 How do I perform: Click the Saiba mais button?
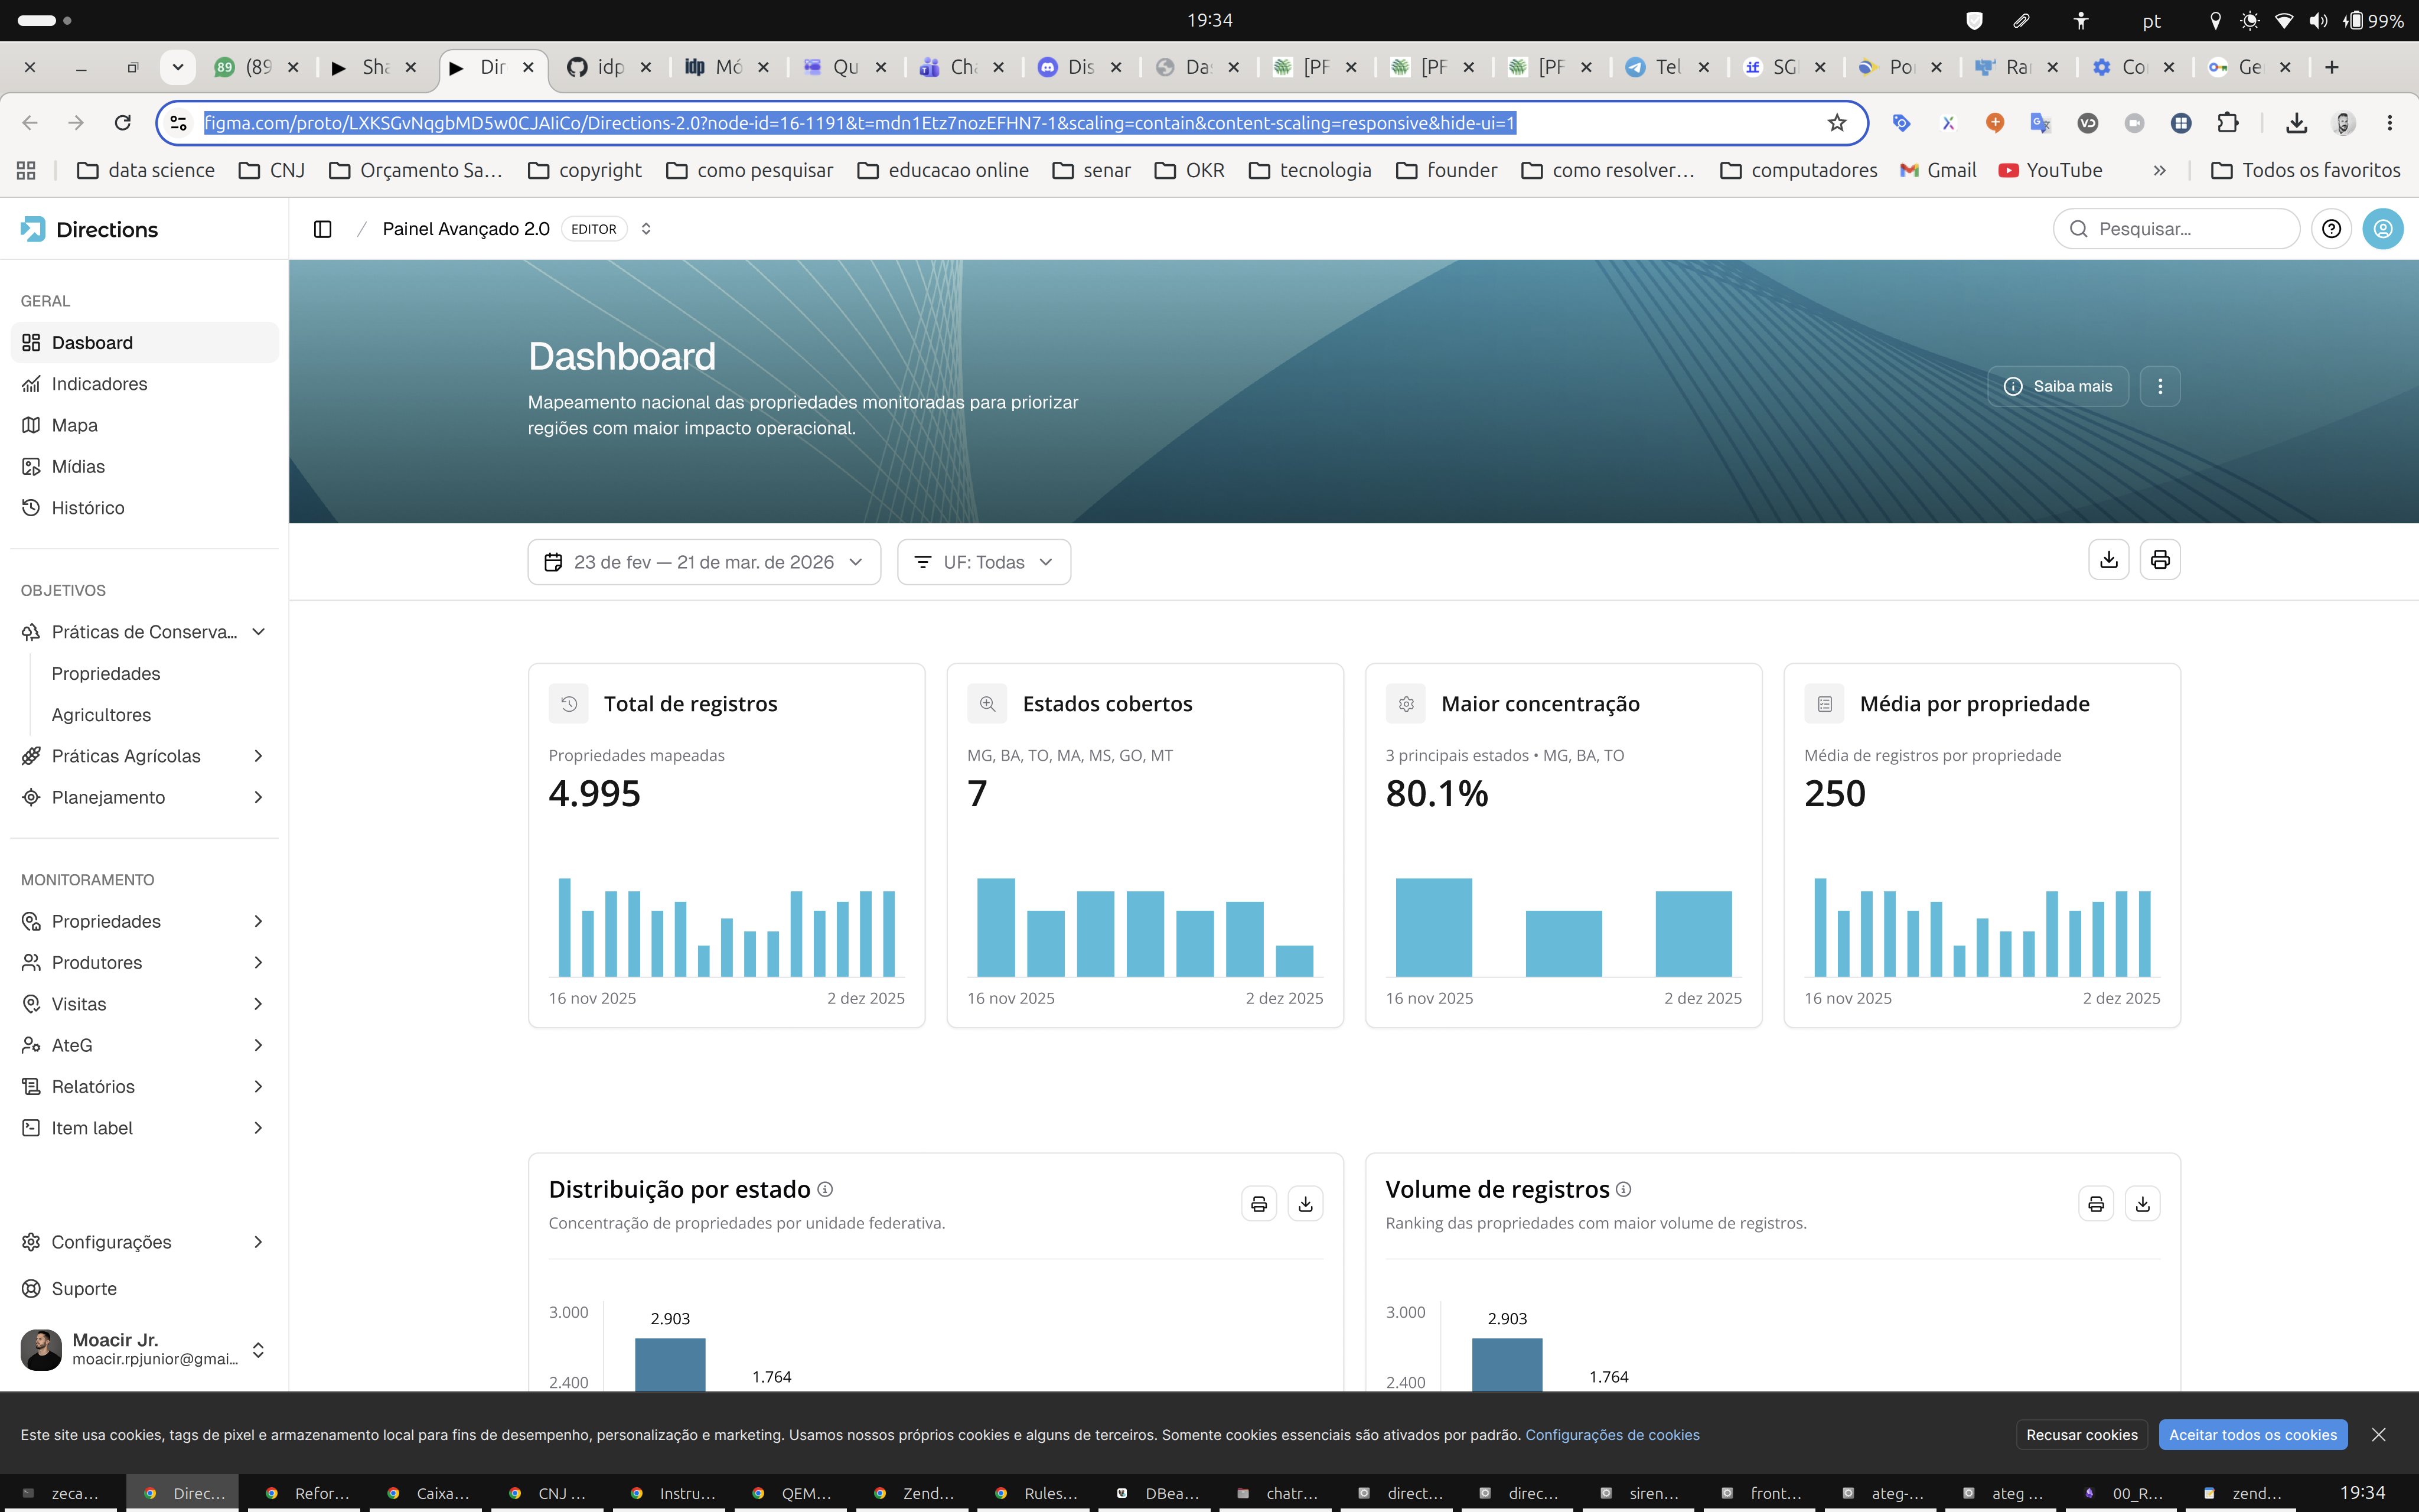tap(2058, 386)
